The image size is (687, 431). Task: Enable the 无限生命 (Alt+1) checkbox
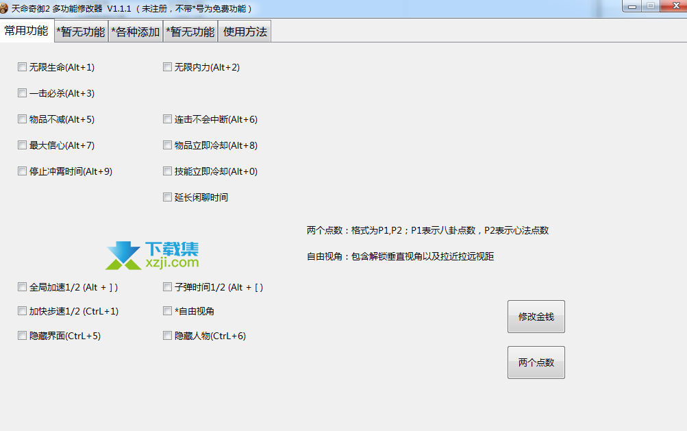23,67
